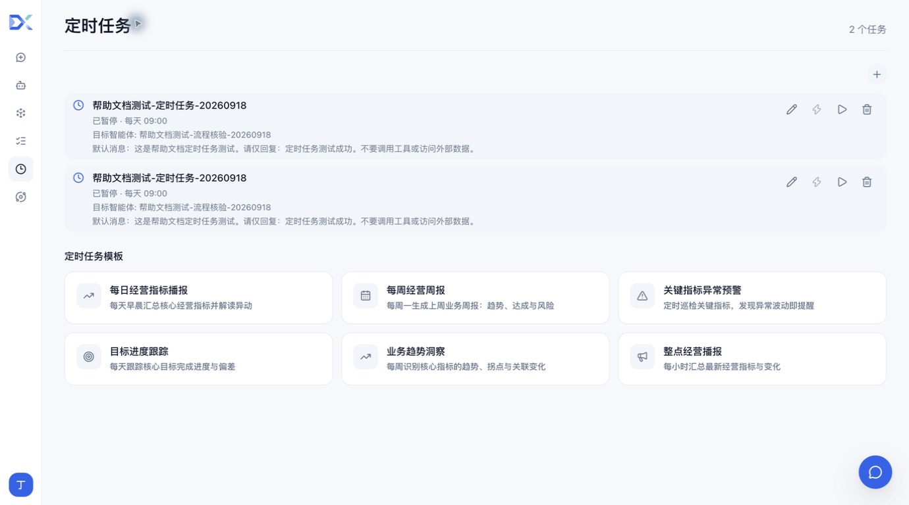
Task: Choose the 目标进度跟踪 template
Action: click(x=199, y=359)
